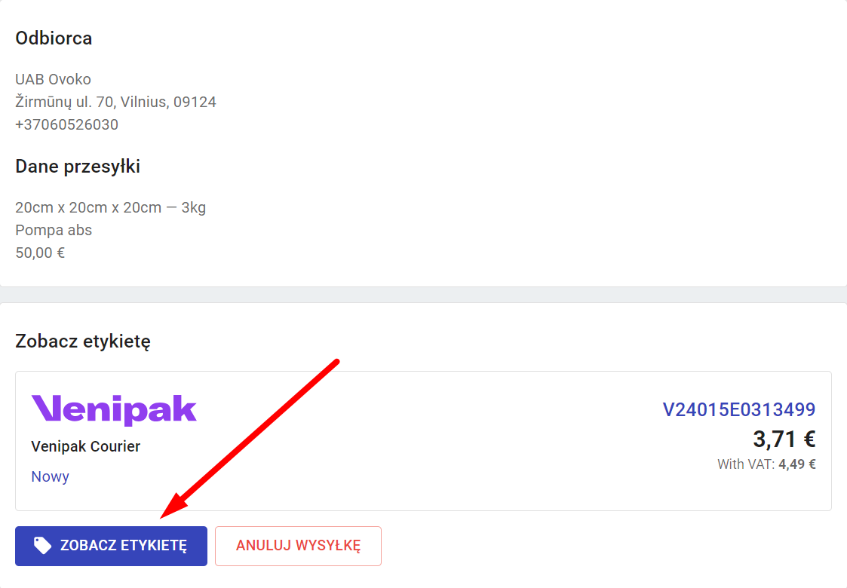Click the Dane przesyłki heading
The height and width of the screenshot is (588, 847).
[78, 167]
